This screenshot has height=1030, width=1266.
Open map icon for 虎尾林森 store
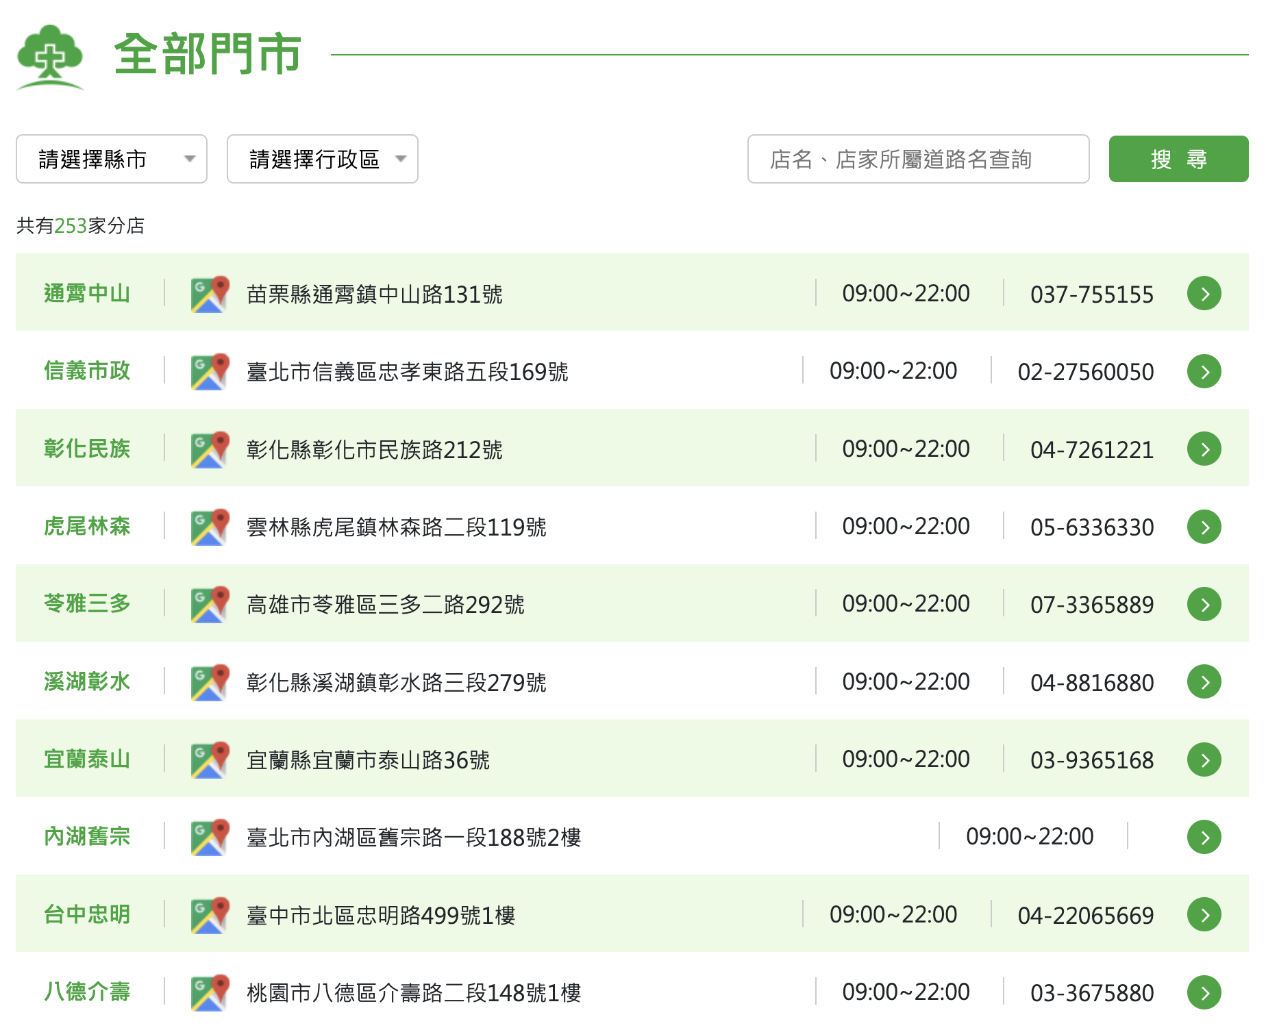pos(210,527)
